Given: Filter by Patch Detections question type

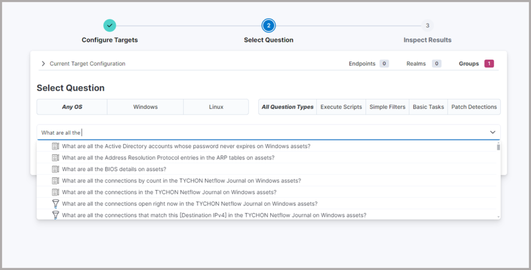Looking at the screenshot, I should click(x=474, y=107).
